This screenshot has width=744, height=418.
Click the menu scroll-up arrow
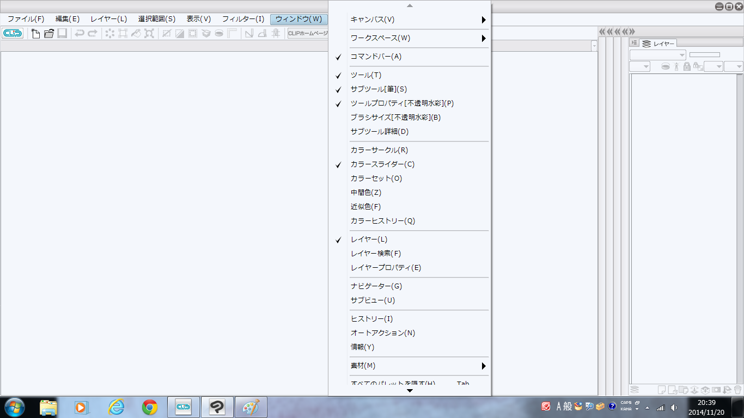(x=410, y=5)
